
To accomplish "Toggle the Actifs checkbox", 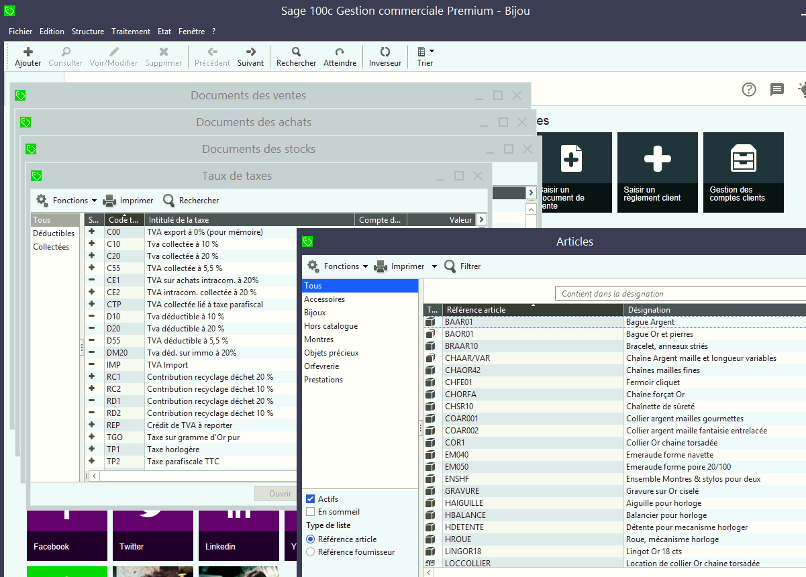I will (310, 499).
